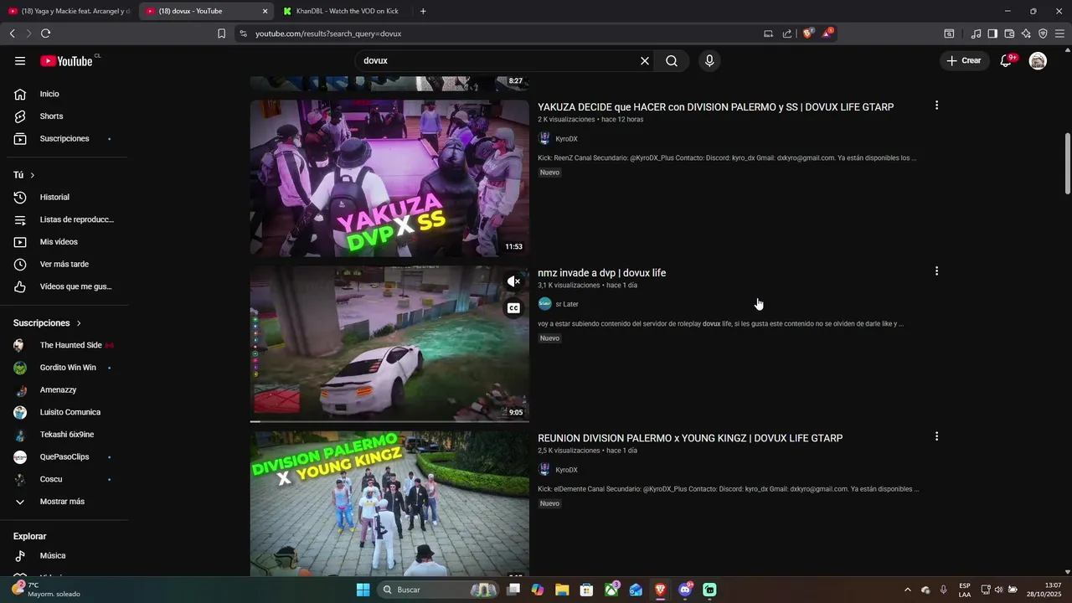Open the Brave main menu

[1059, 33]
